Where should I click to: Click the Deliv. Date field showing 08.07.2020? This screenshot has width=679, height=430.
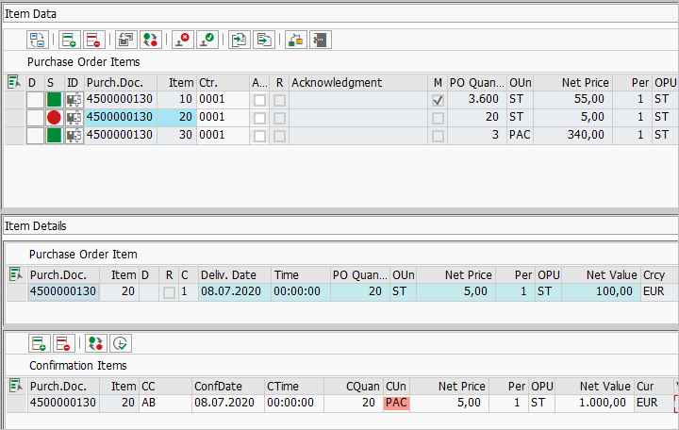point(233,292)
